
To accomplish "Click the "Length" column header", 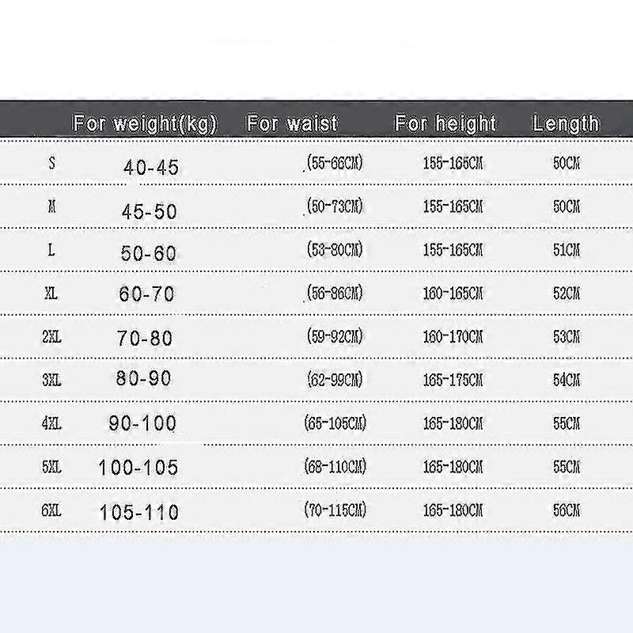I will click(566, 123).
